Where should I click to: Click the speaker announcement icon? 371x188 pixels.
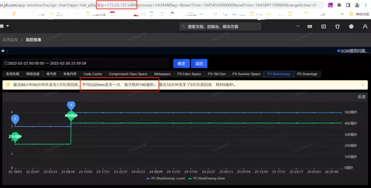click(3, 50)
